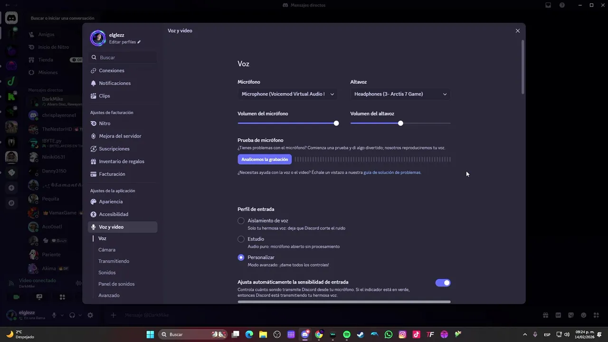Screen dimensions: 608x342
Task: Switch to Panel de sonidos sub-tab
Action: 116,284
